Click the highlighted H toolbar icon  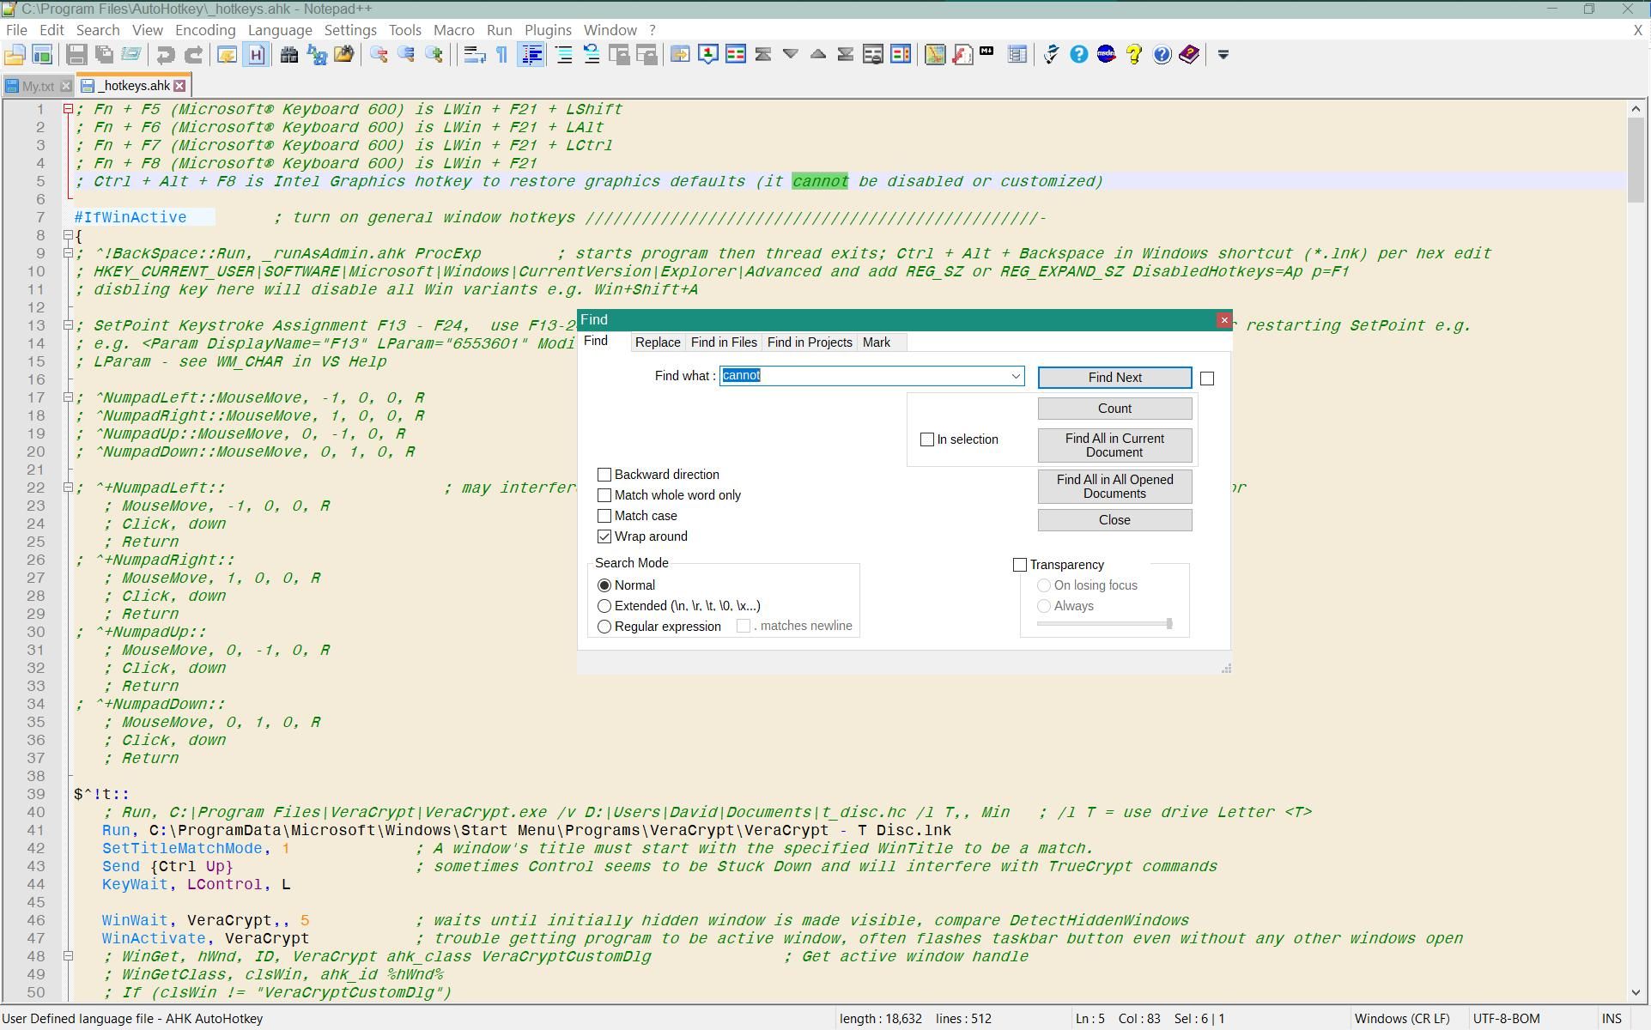point(256,55)
